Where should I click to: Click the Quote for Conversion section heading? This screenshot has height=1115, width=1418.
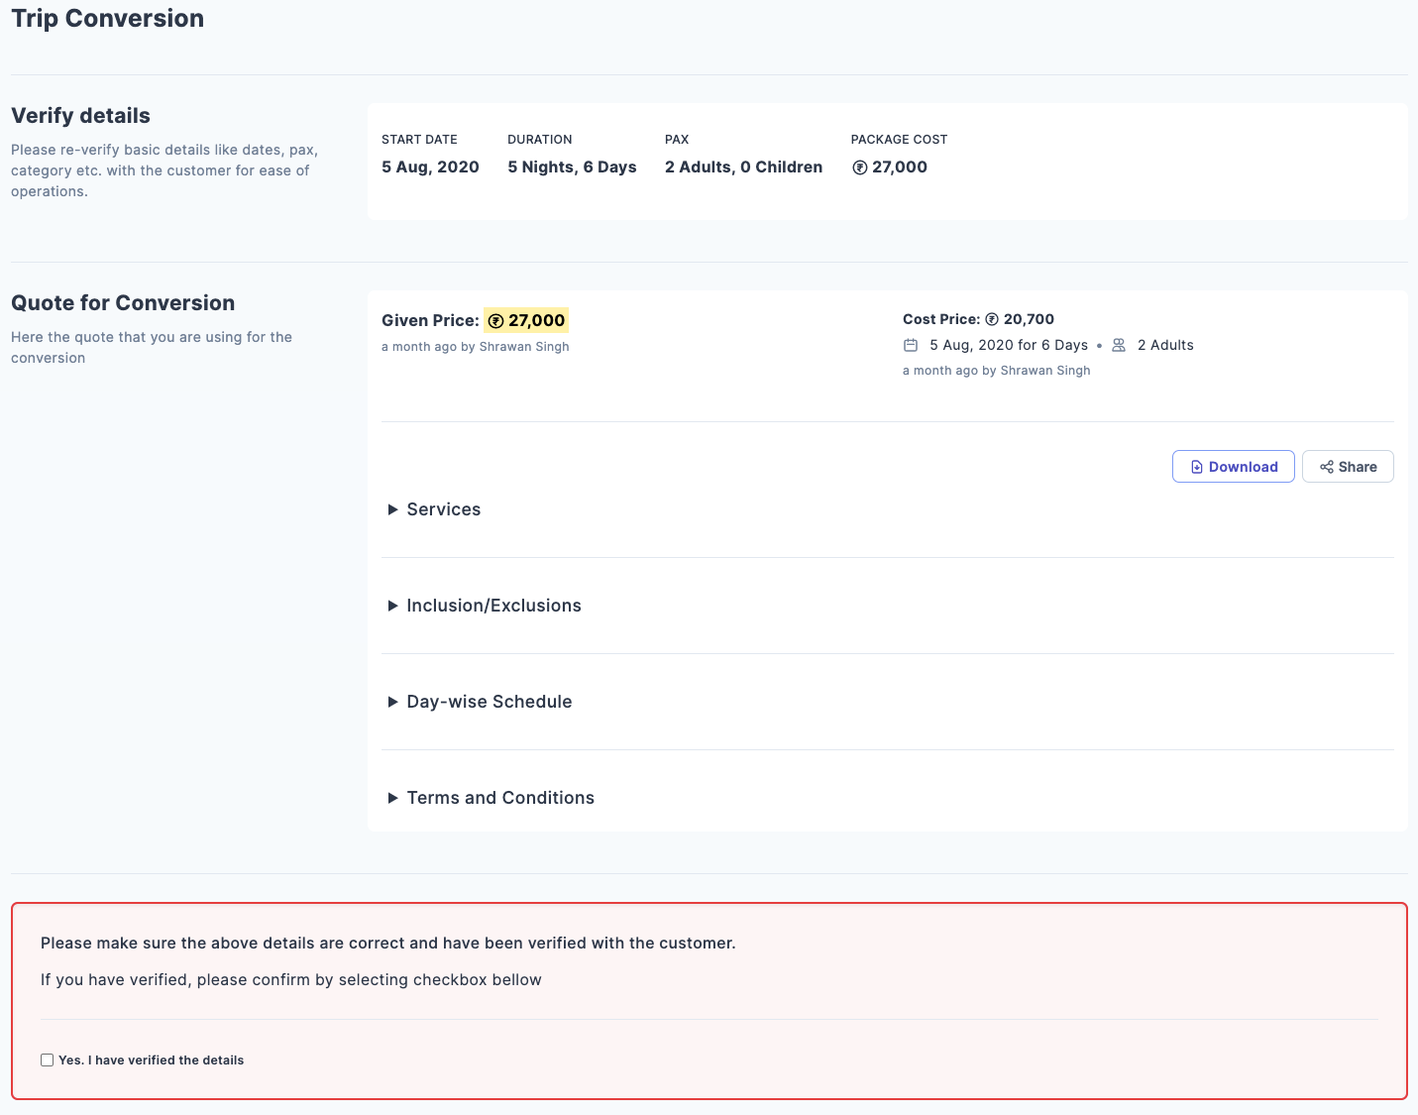point(123,302)
